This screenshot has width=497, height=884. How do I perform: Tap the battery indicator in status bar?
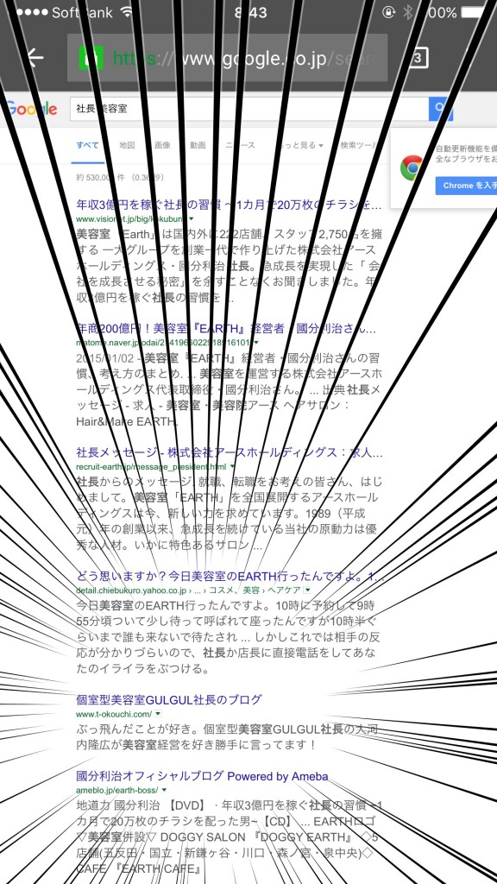coord(474,12)
